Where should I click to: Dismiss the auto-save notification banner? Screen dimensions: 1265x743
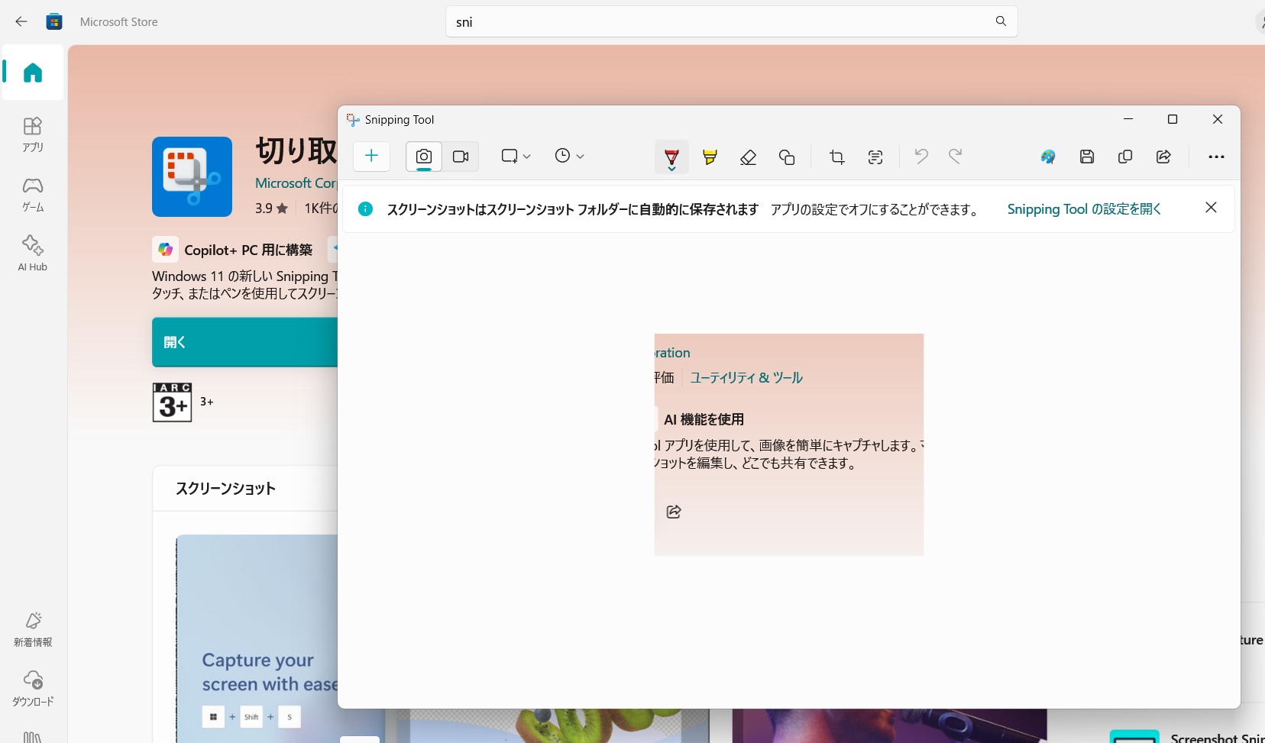click(1211, 208)
